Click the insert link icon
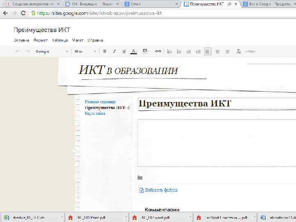This screenshot has width=296, height=222. point(158,51)
